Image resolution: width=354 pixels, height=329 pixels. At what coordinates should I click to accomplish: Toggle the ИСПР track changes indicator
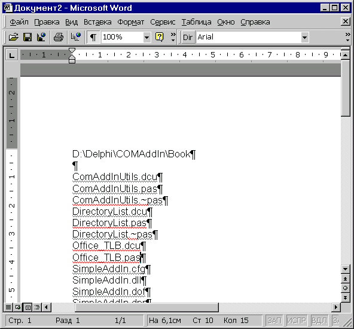[x=297, y=321]
